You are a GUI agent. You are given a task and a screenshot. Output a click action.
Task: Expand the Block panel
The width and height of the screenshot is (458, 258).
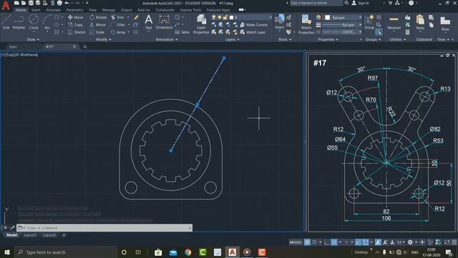tap(285, 39)
